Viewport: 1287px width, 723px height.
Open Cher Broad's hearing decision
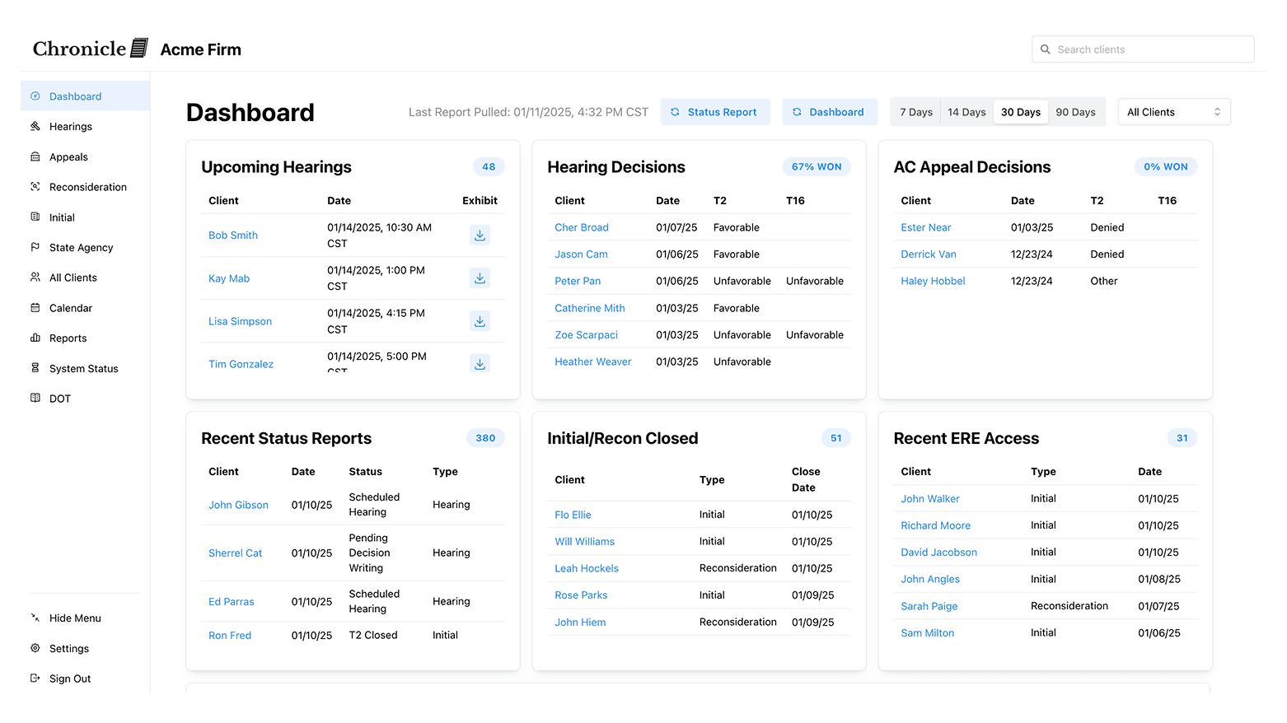point(581,227)
